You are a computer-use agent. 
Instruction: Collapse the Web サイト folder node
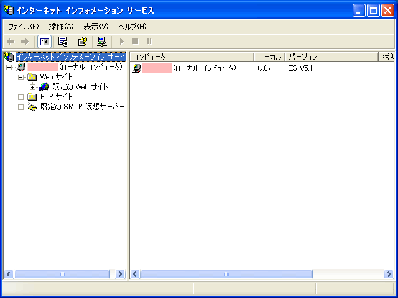click(x=21, y=77)
